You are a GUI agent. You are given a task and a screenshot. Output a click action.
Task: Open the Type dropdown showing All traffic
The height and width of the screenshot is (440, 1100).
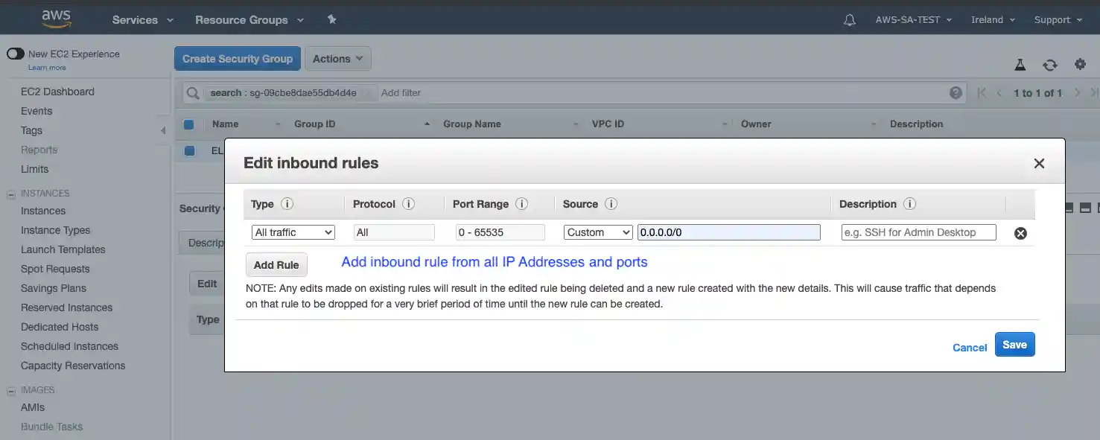293,232
